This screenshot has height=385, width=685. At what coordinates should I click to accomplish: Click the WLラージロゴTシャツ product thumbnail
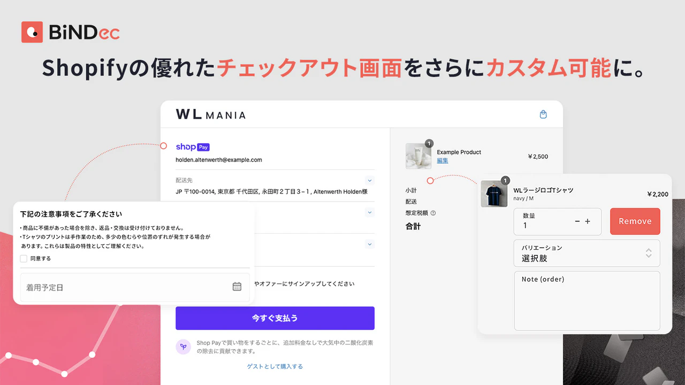point(494,194)
